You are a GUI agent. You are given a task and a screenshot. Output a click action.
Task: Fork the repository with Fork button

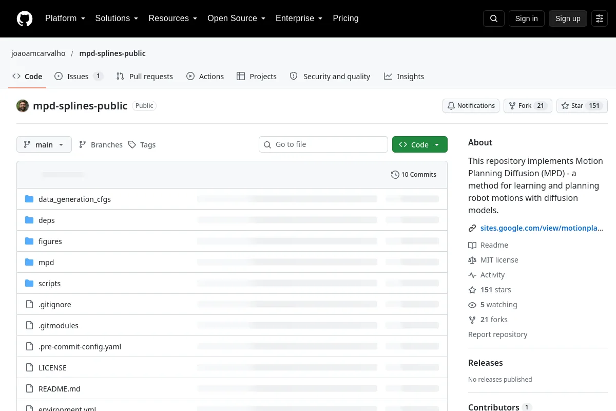528,106
